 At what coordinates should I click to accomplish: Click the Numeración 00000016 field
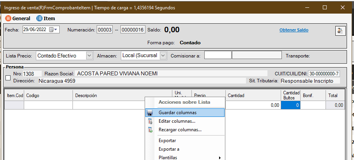(x=133, y=30)
